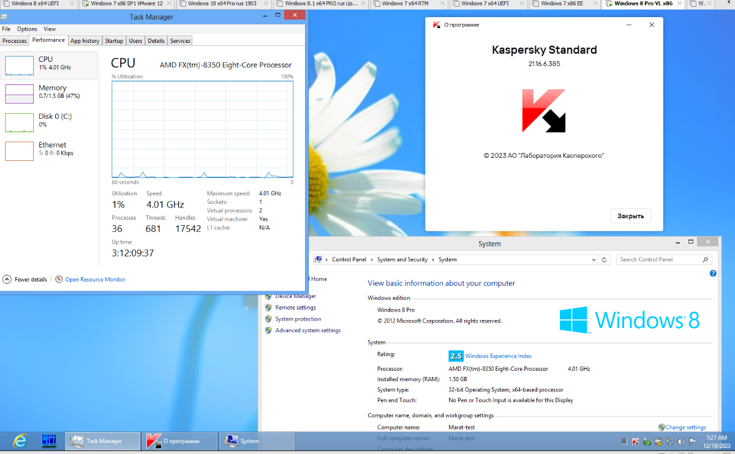The width and height of the screenshot is (735, 454).
Task: Switch to the Services tab
Action: pyautogui.click(x=180, y=41)
